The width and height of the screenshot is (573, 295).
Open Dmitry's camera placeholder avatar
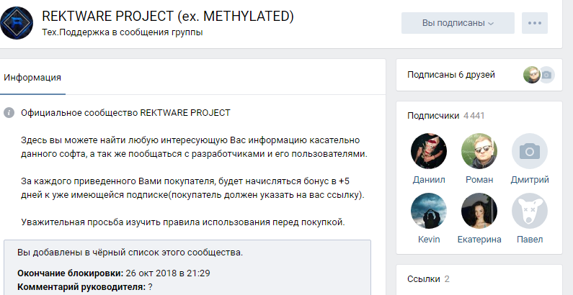pos(530,150)
